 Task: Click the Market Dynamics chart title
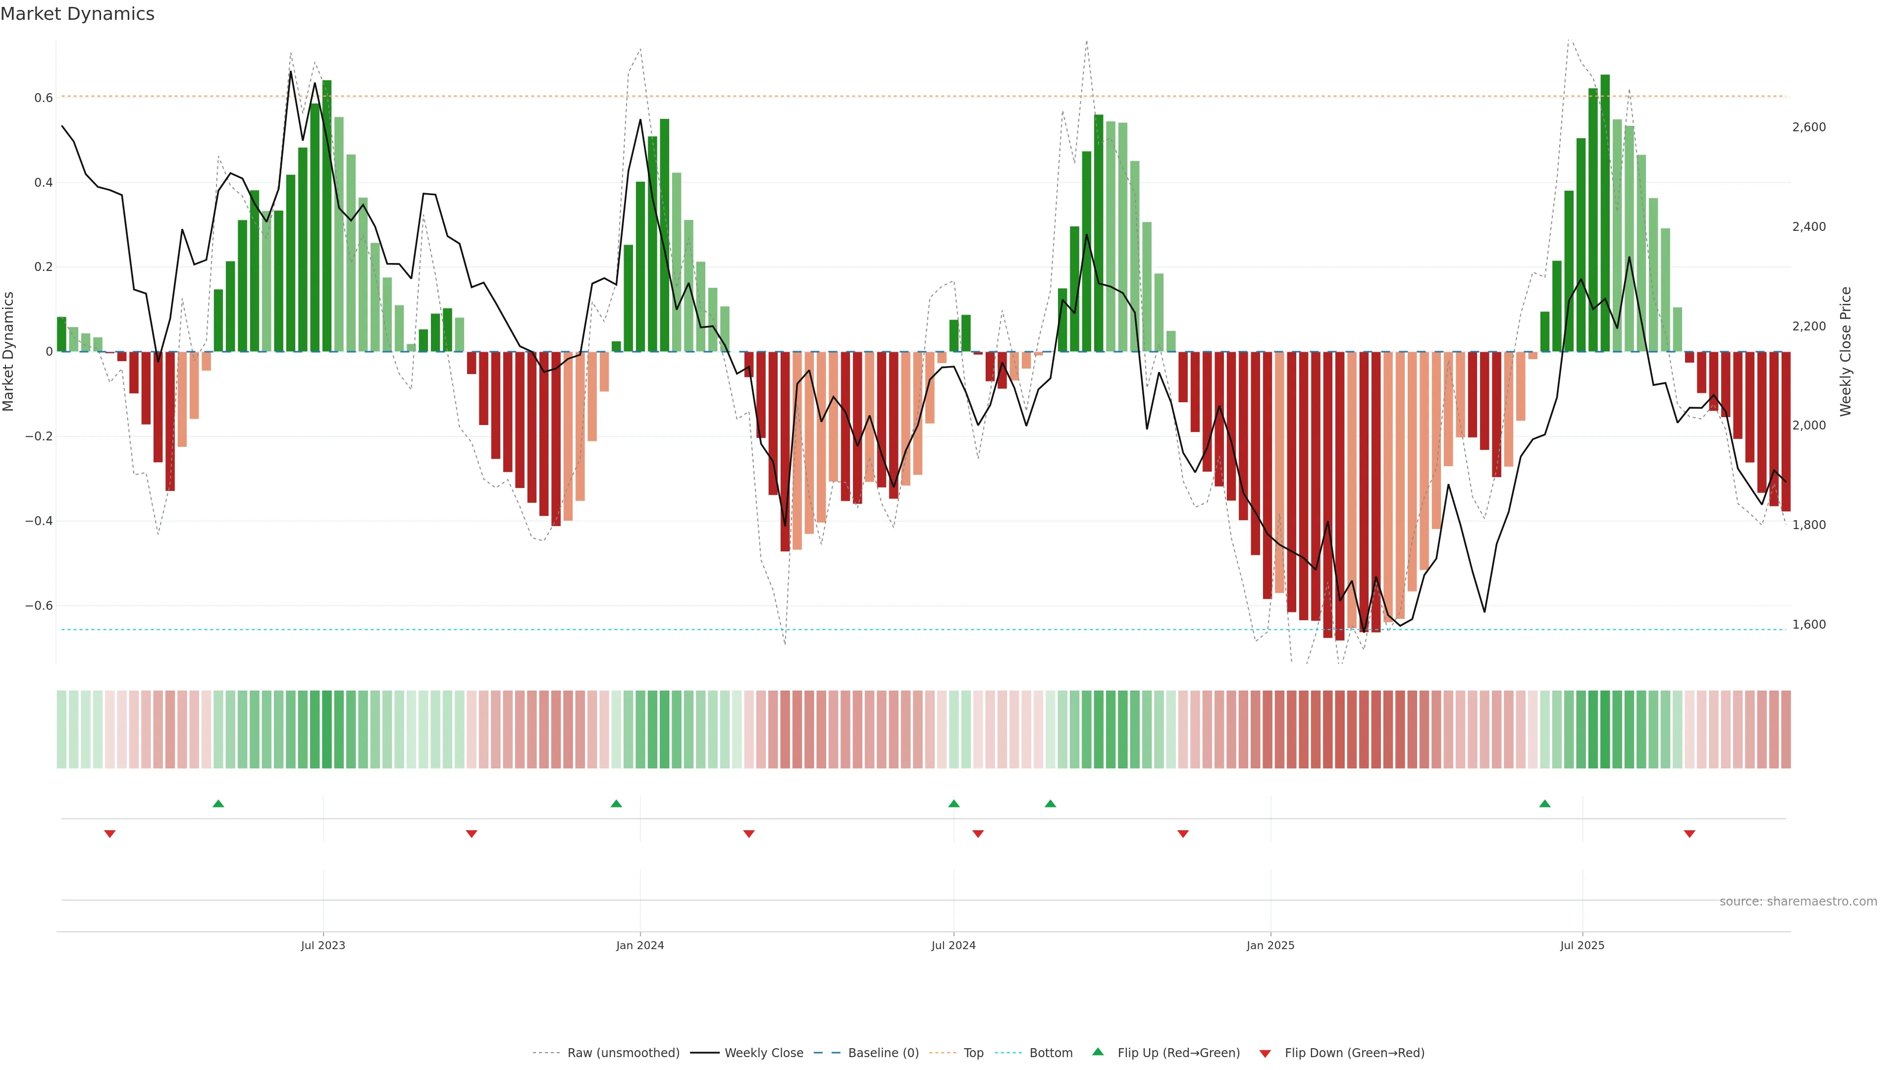point(78,14)
